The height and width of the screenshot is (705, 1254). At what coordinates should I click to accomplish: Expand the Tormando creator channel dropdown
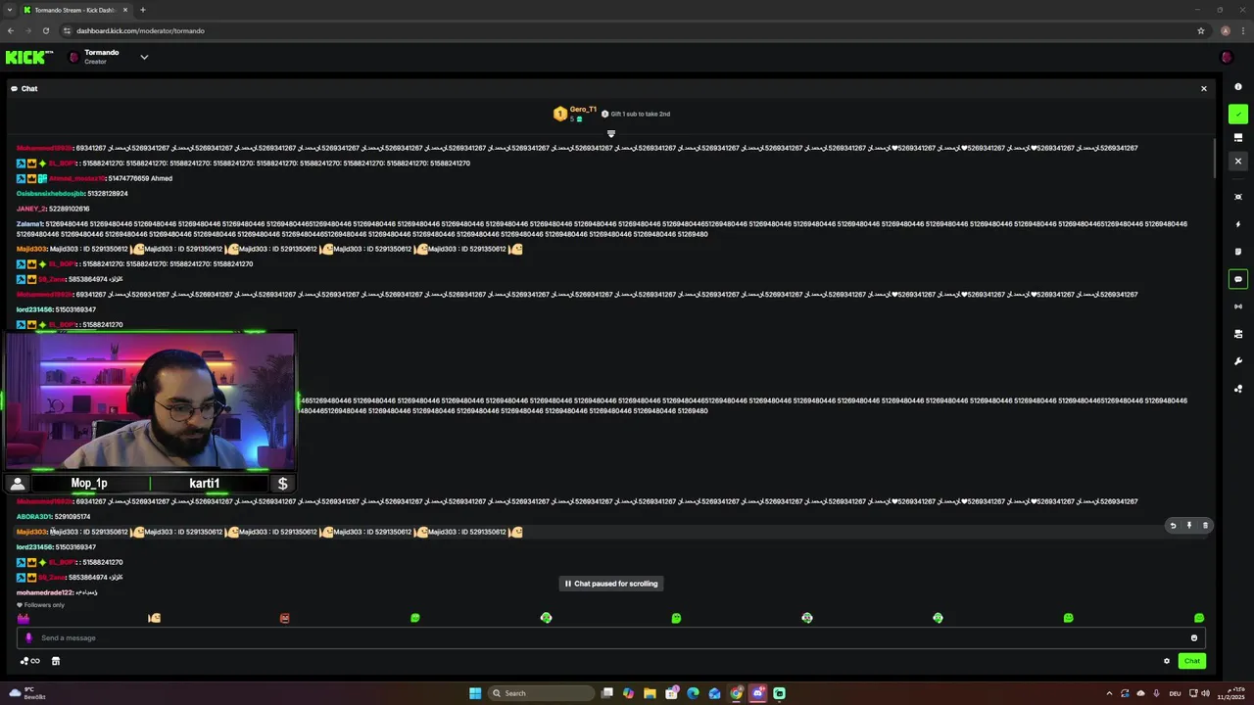pos(144,57)
